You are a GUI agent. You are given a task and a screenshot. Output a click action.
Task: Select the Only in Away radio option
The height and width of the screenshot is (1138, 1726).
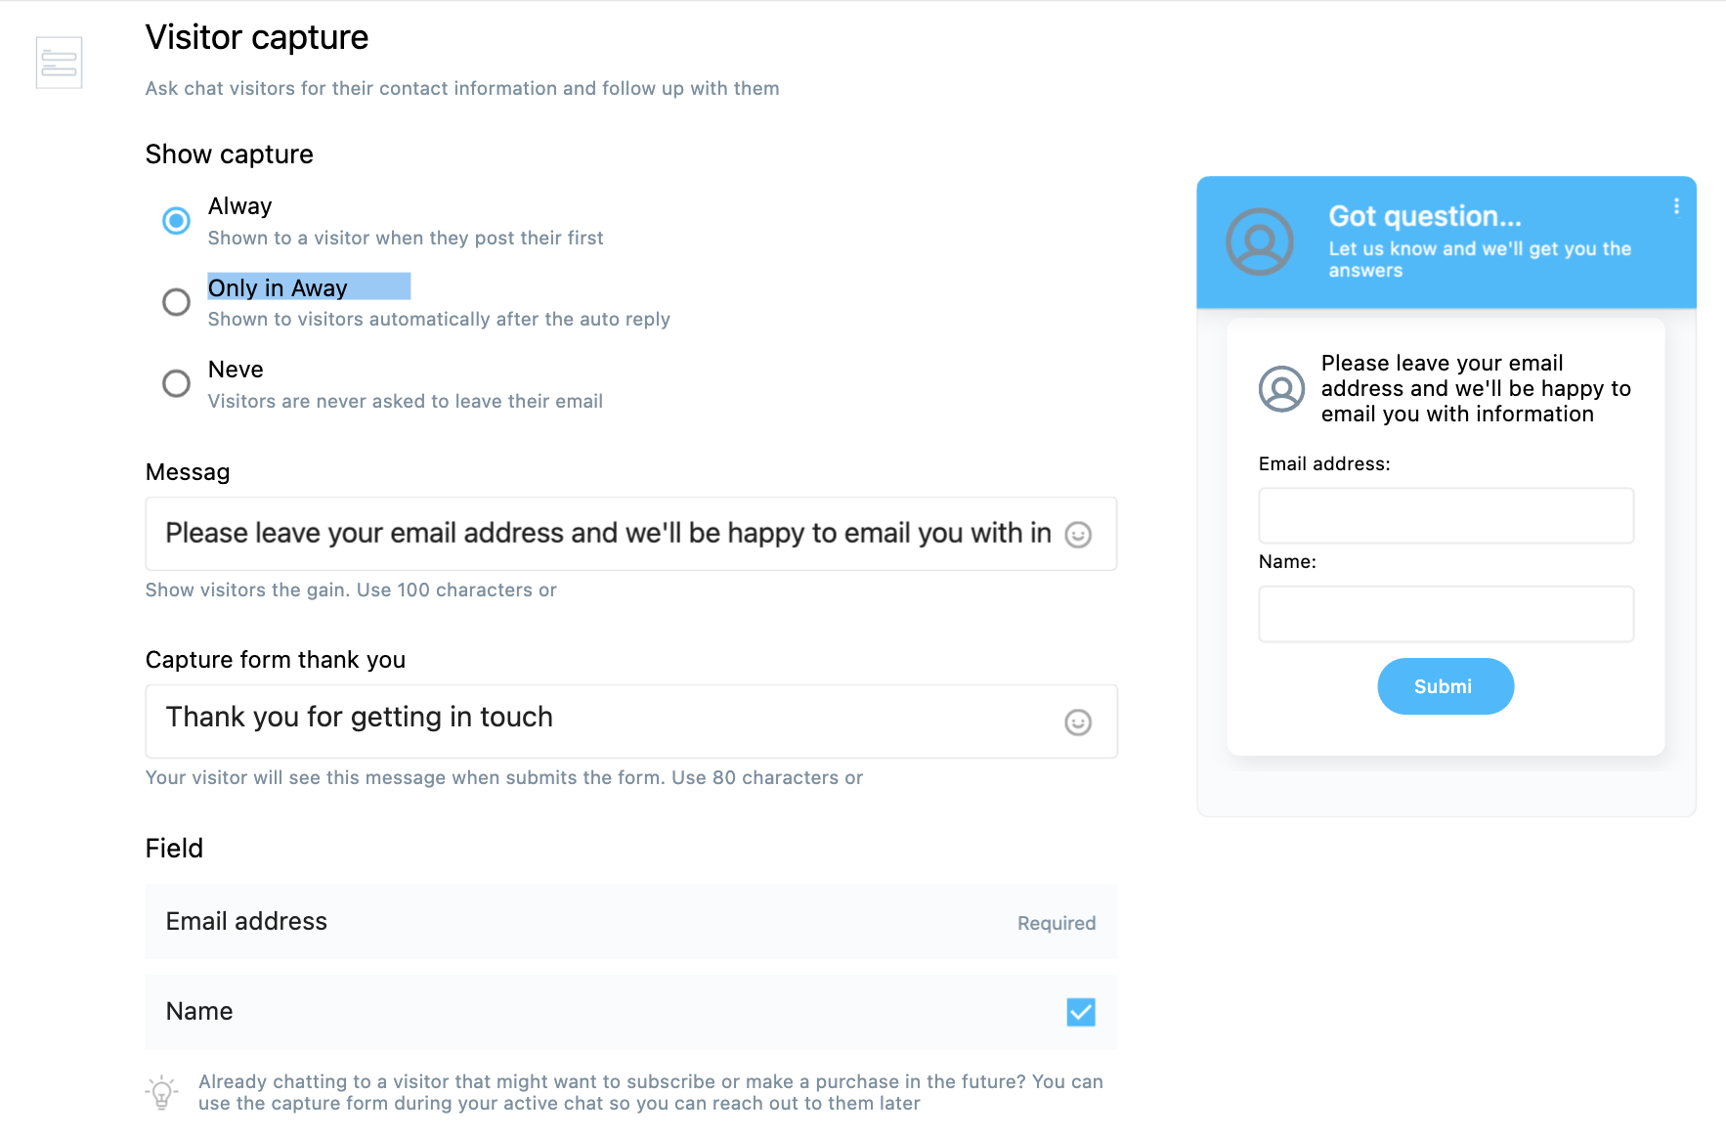point(176,302)
